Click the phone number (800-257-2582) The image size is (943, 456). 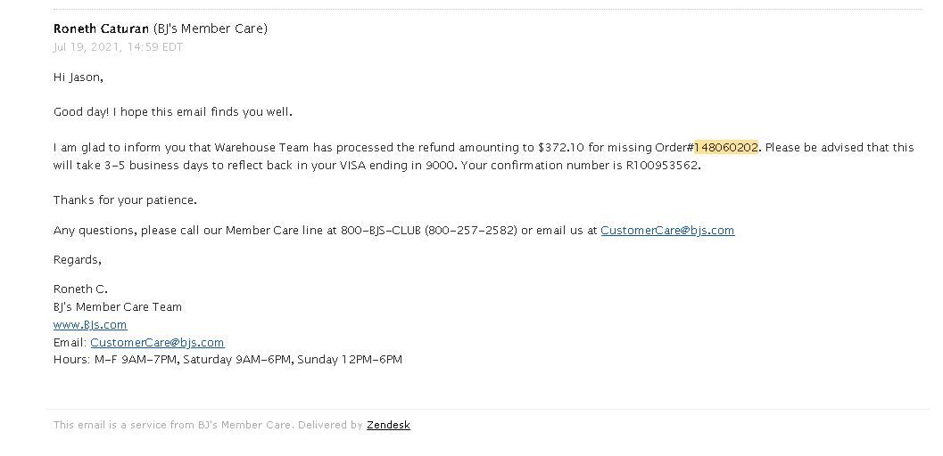[471, 231]
